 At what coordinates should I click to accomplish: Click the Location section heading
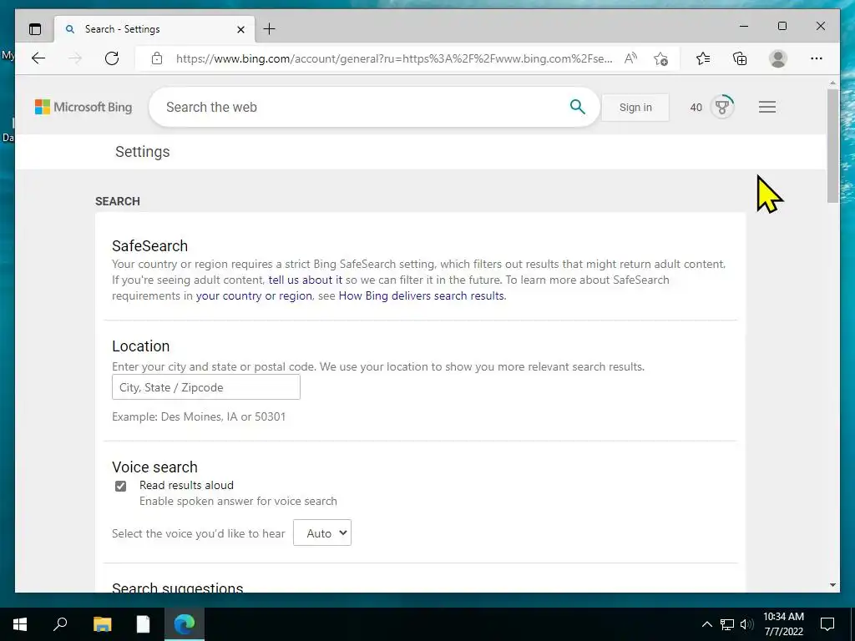tap(140, 346)
